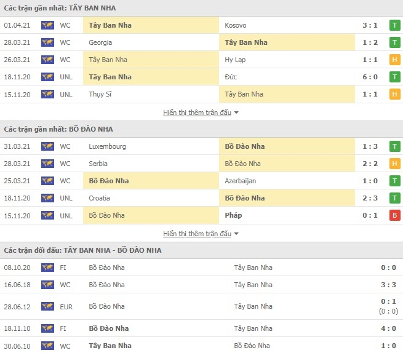Select the Georgia team name
Viewport: 403px width, 353px height.
point(100,42)
